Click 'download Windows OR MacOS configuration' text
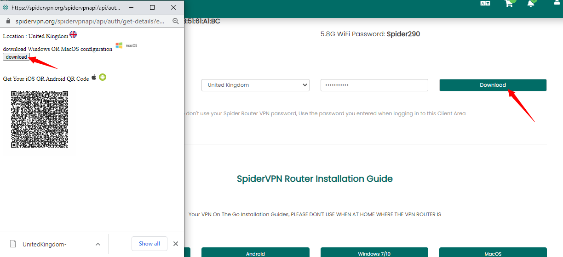The height and width of the screenshot is (257, 563). pyautogui.click(x=57, y=49)
